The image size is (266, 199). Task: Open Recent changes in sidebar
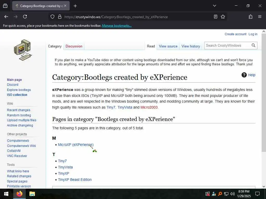(x=18, y=110)
